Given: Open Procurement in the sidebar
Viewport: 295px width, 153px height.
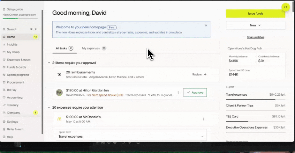Looking at the screenshot, I should [x=20, y=82].
